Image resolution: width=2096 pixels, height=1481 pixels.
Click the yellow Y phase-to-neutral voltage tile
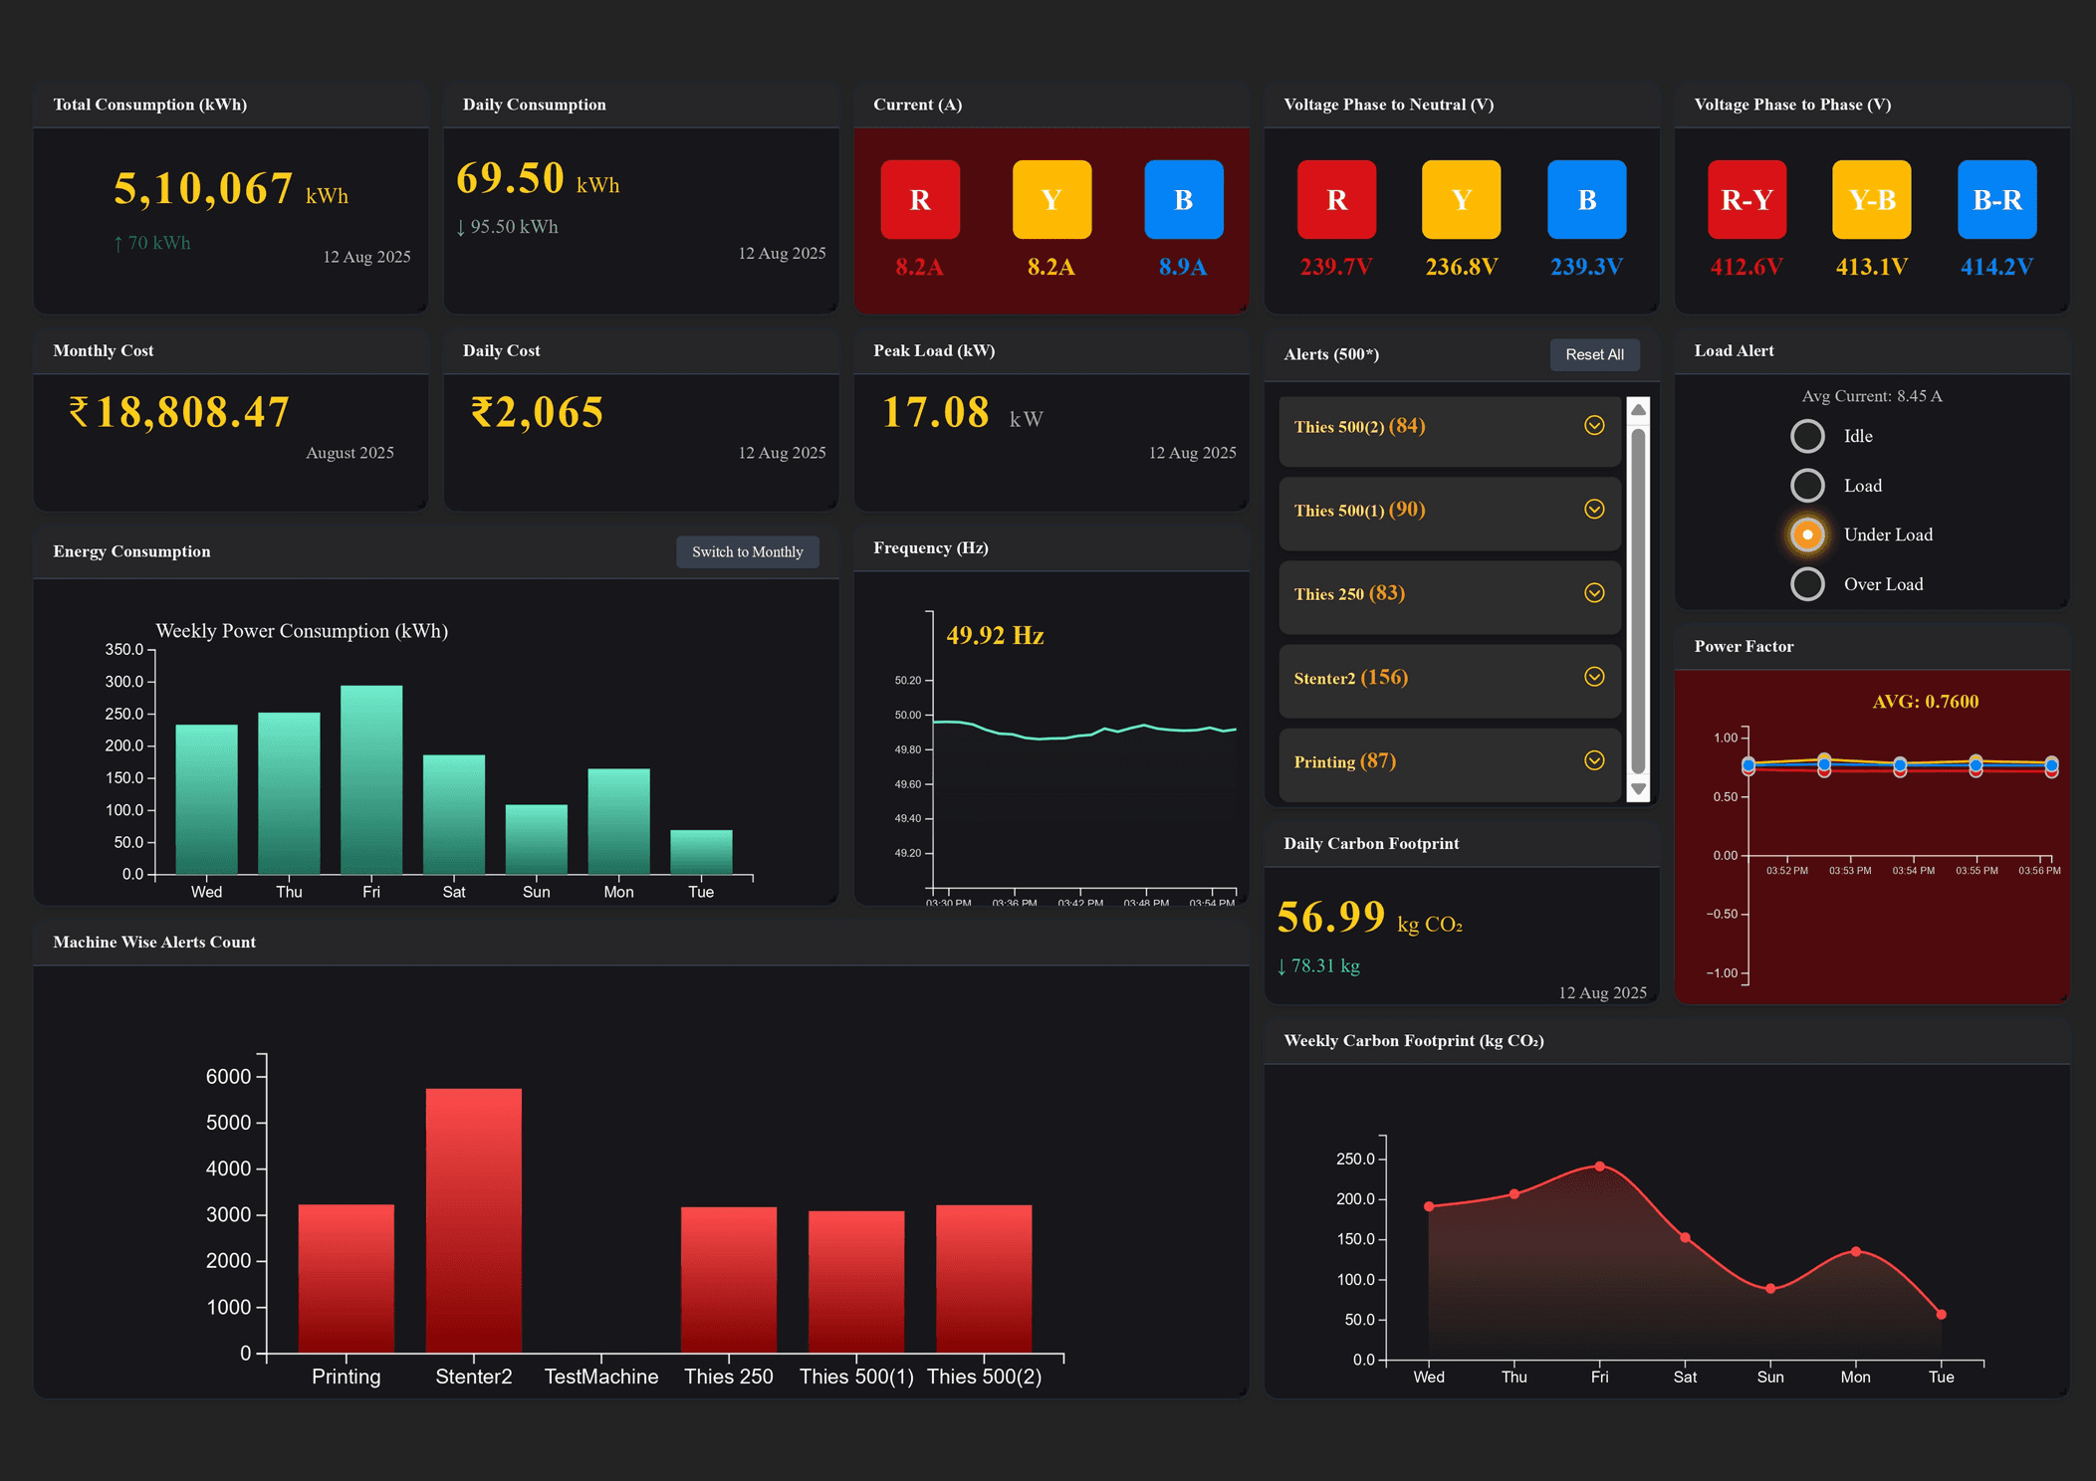click(x=1461, y=199)
